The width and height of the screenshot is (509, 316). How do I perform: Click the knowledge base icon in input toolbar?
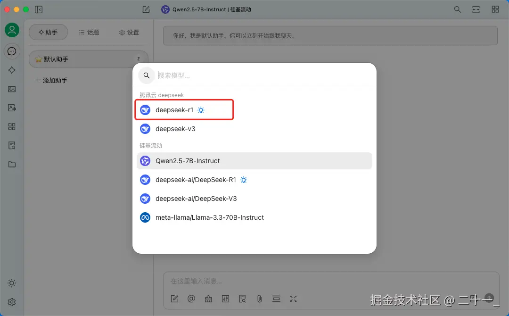[x=243, y=299]
